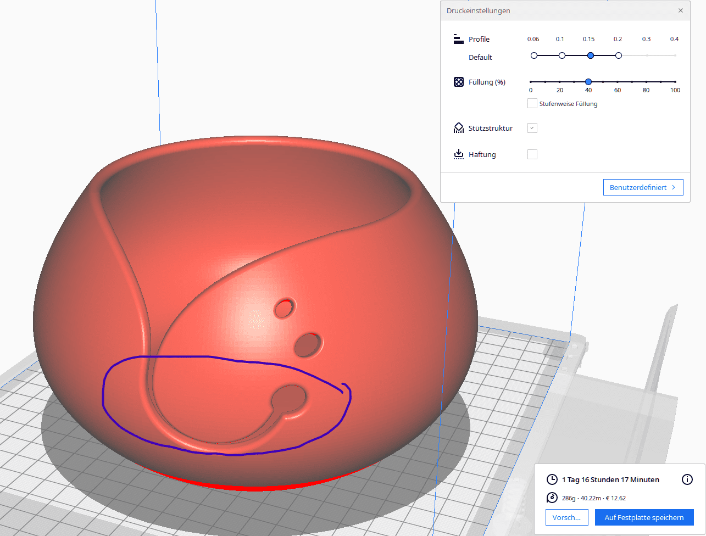706x536 pixels.
Task: Click the Füllung infill pattern icon
Action: coord(459,82)
